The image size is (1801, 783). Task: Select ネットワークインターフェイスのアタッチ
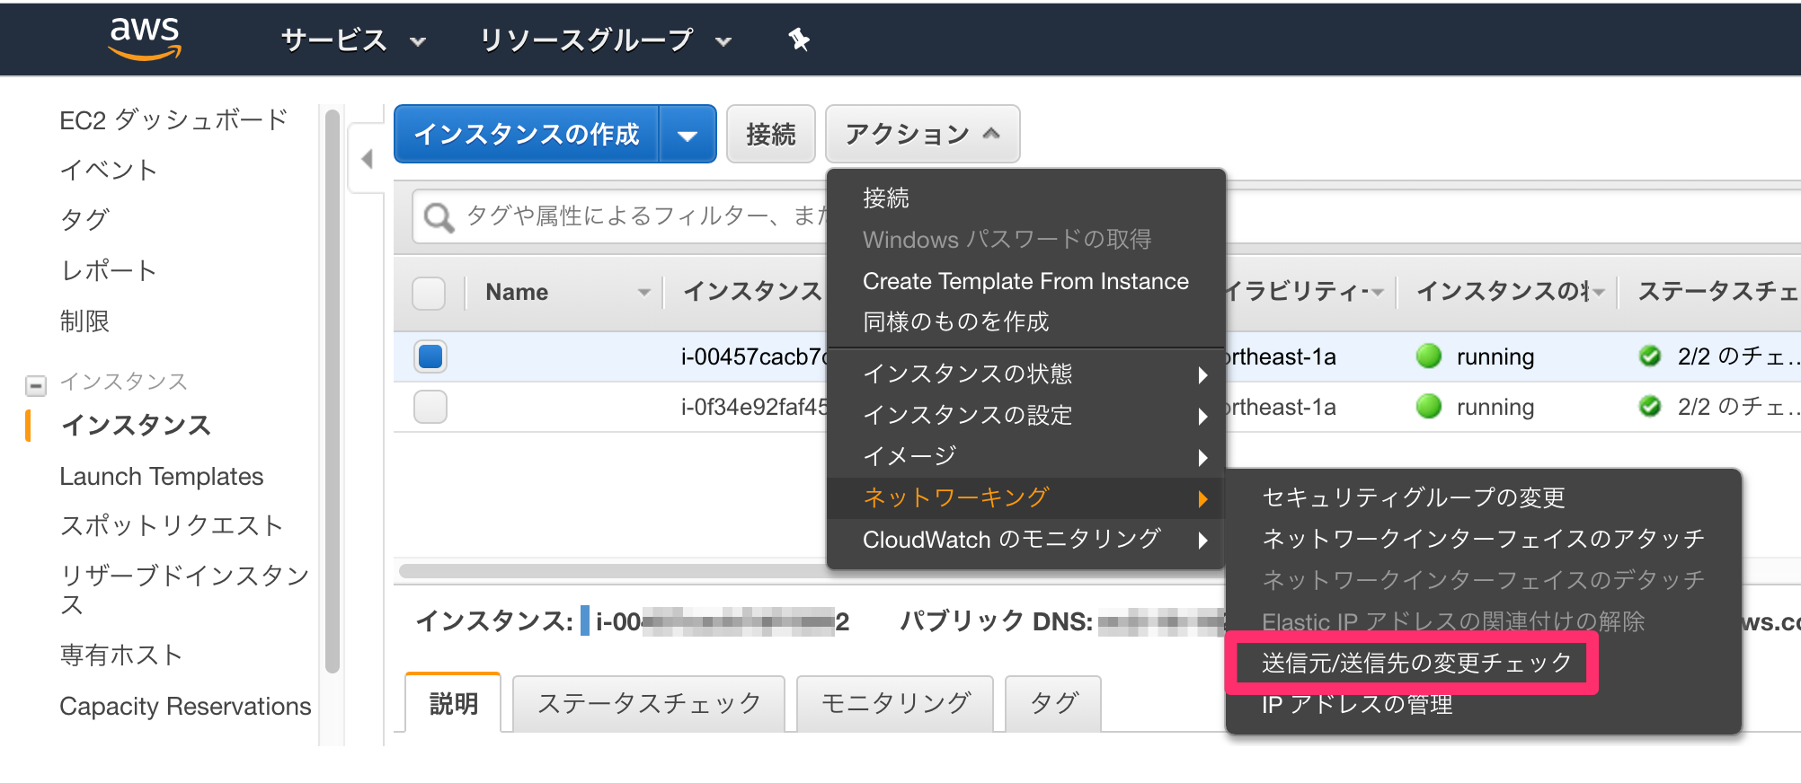point(1484,539)
